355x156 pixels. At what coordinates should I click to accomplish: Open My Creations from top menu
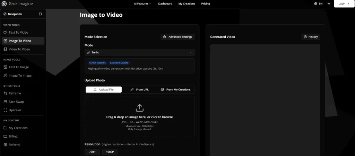coord(187,3)
